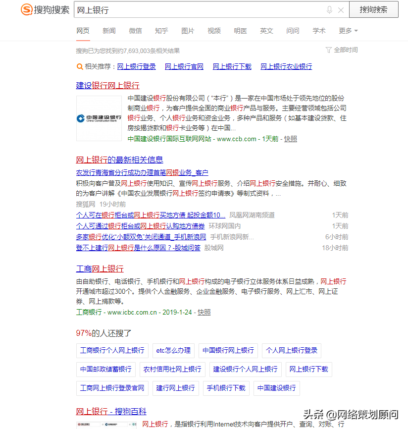Screen dimensions: 408x429
Task: Focus the search input containing 网上银行
Action: 200,10
